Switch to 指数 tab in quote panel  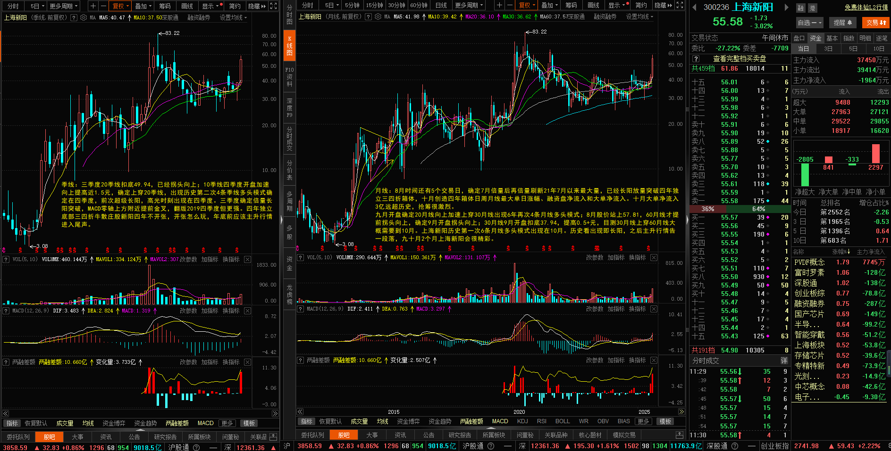[849, 38]
